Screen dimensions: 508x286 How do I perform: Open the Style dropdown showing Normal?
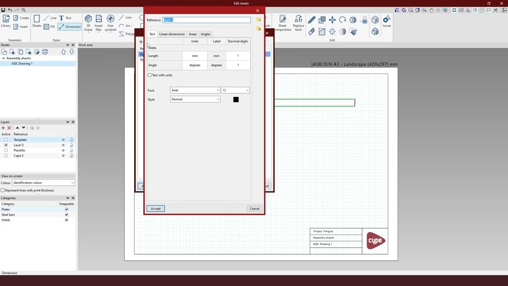[195, 99]
